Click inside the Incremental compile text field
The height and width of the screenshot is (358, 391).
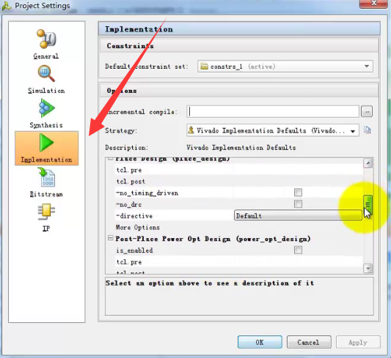(x=273, y=112)
